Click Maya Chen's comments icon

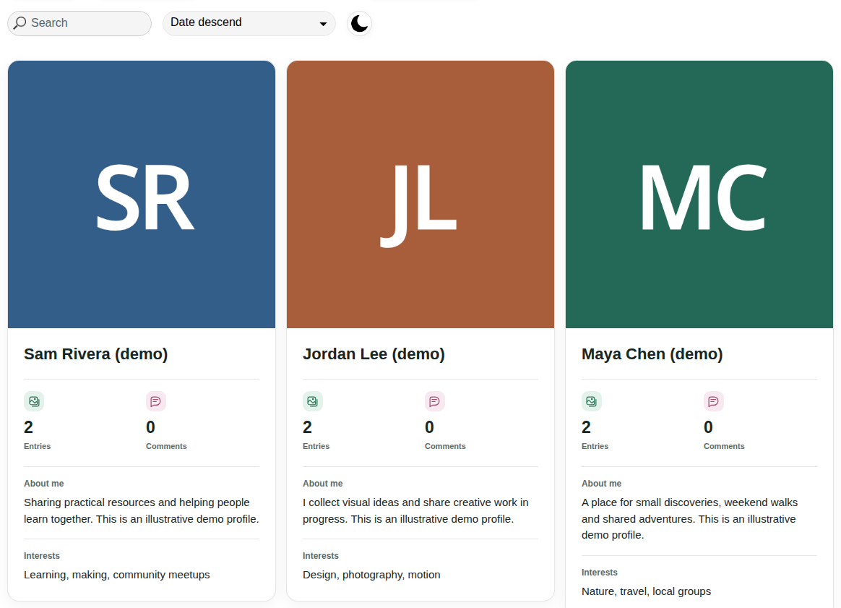point(713,401)
